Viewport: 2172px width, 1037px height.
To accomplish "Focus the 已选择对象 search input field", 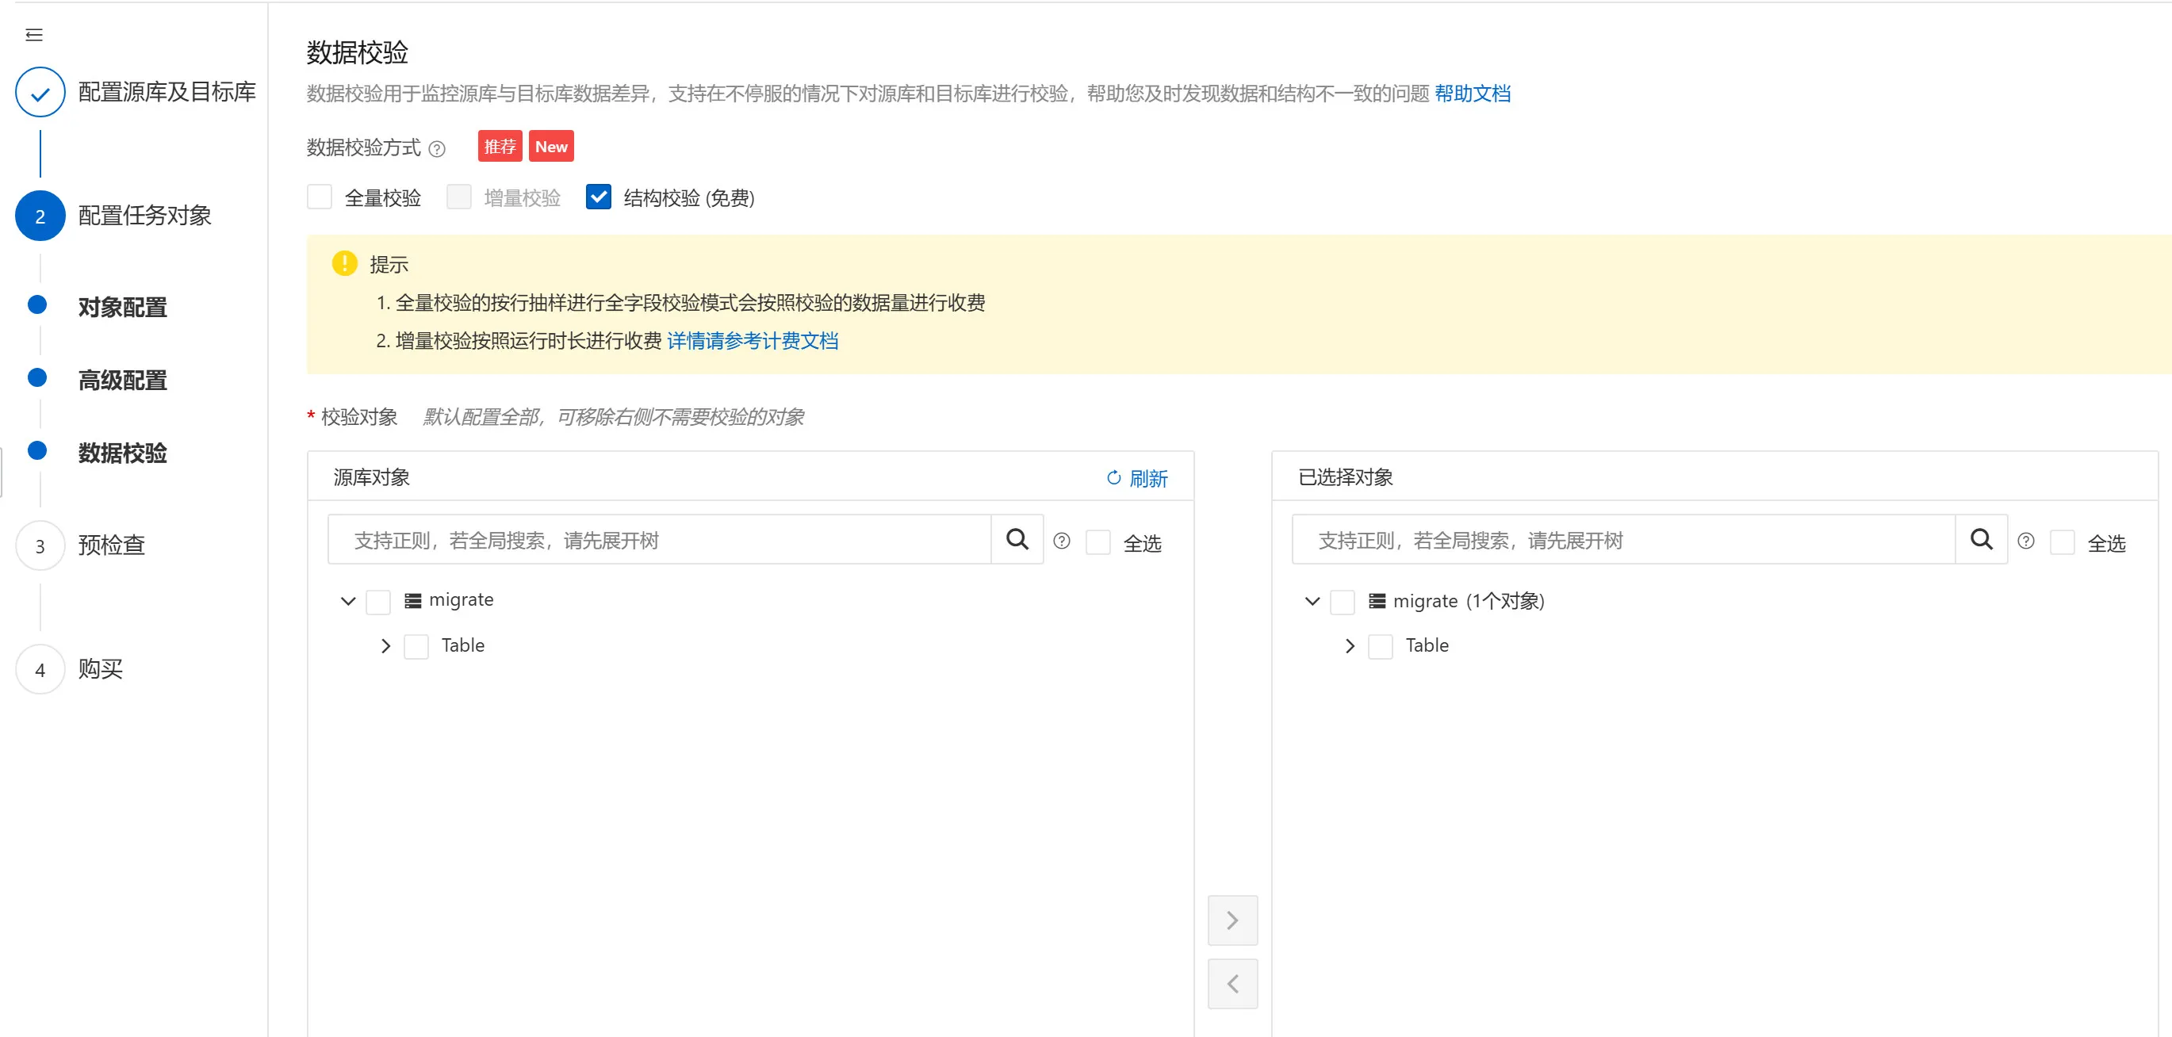I will click(x=1624, y=540).
